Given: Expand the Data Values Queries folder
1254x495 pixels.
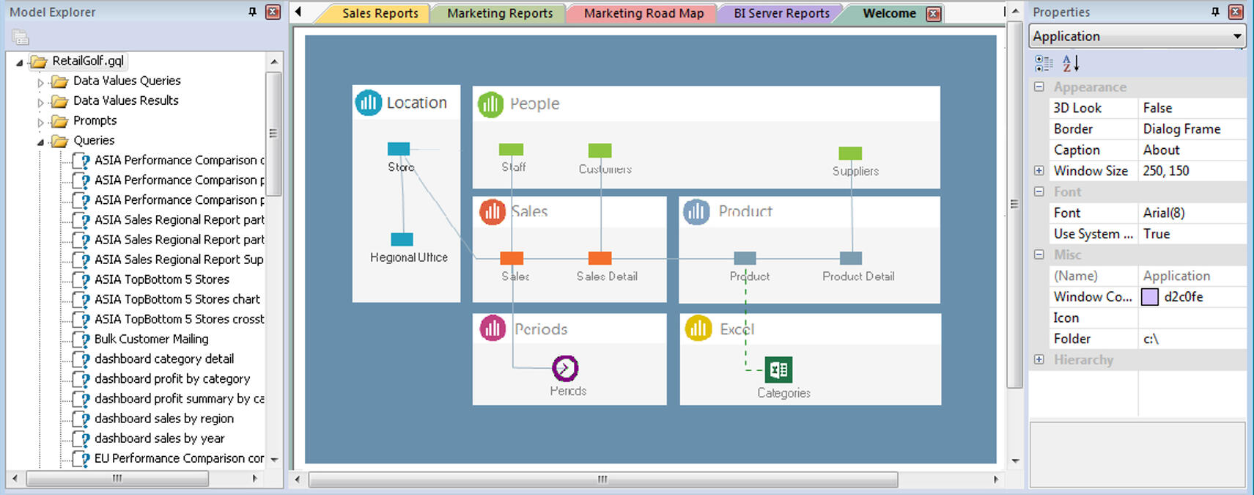Looking at the screenshot, I should [x=41, y=82].
